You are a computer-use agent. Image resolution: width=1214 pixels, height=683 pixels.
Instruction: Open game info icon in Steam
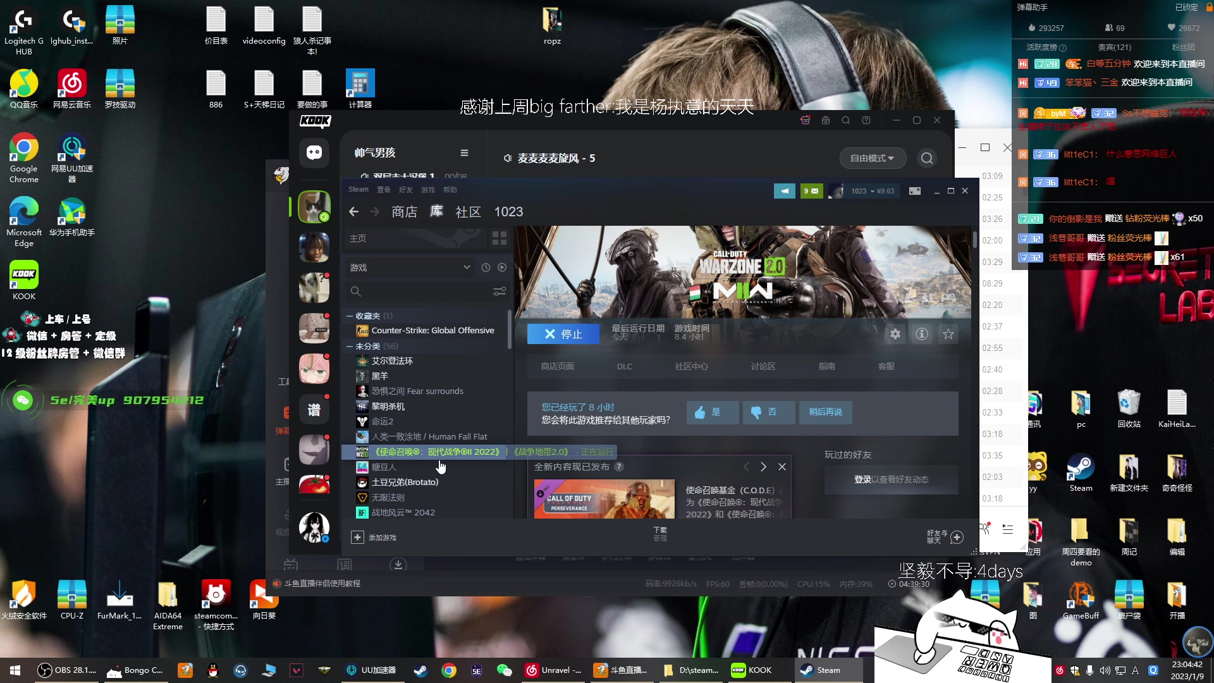(x=922, y=334)
